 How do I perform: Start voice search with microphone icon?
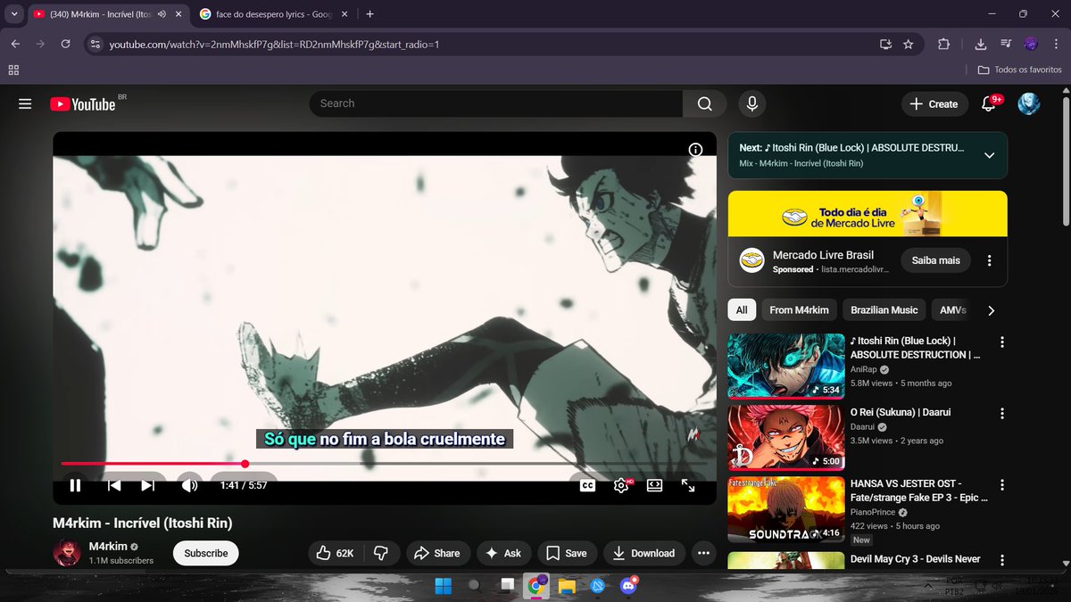point(751,103)
